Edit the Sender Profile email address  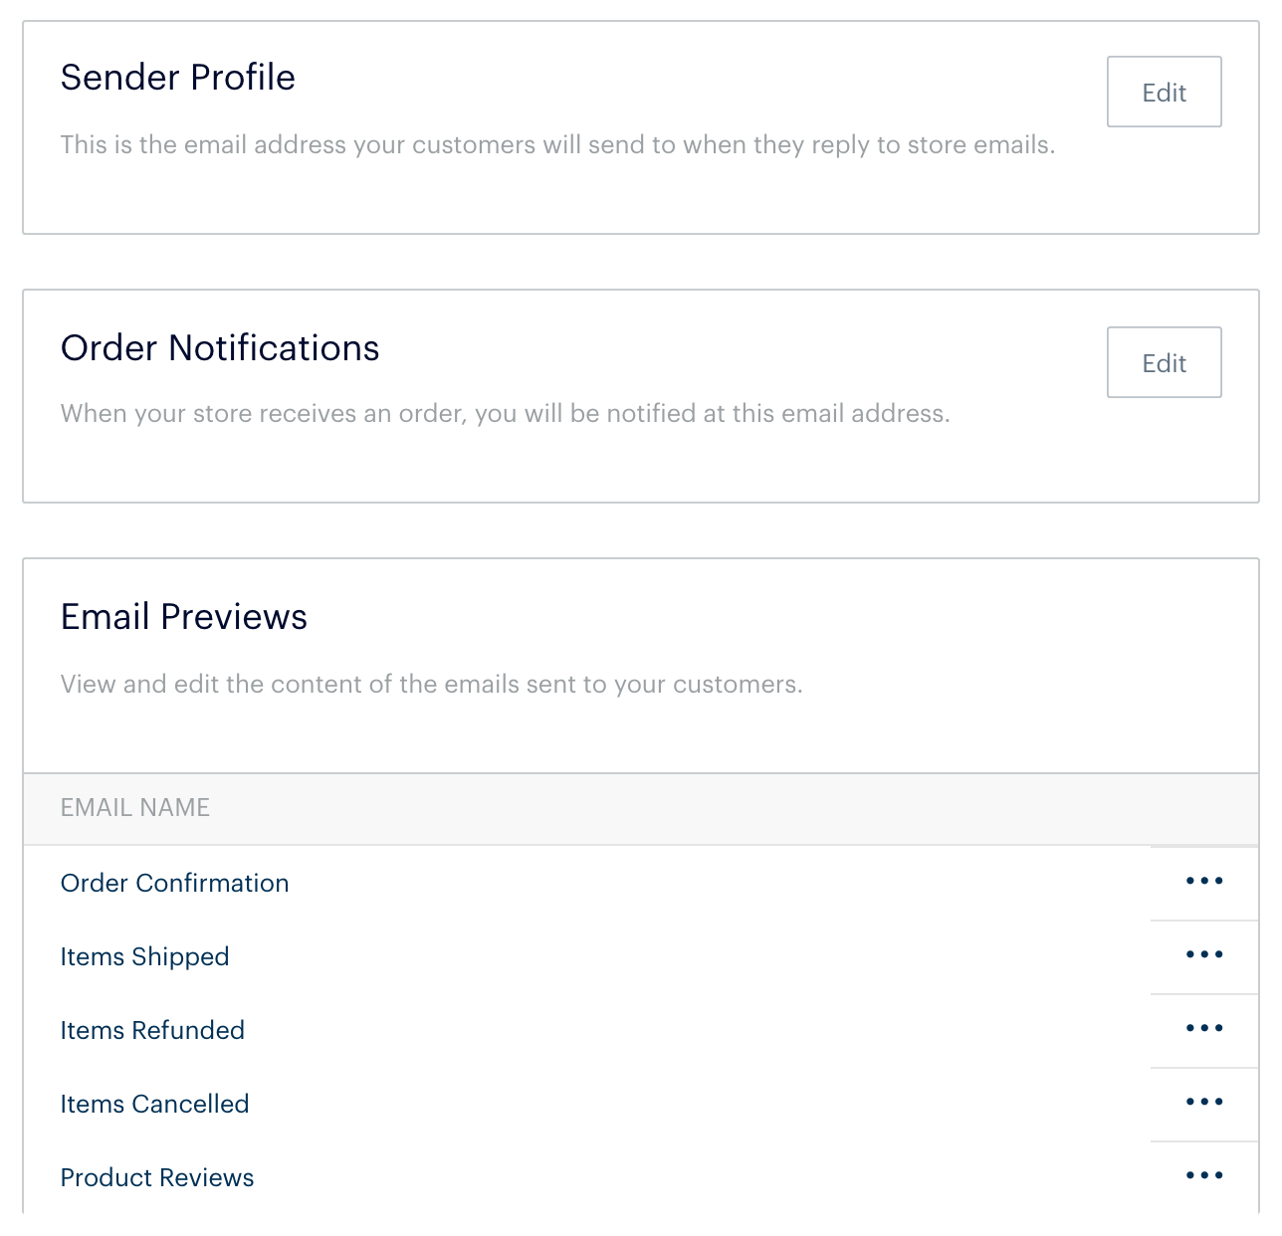[x=1164, y=92]
